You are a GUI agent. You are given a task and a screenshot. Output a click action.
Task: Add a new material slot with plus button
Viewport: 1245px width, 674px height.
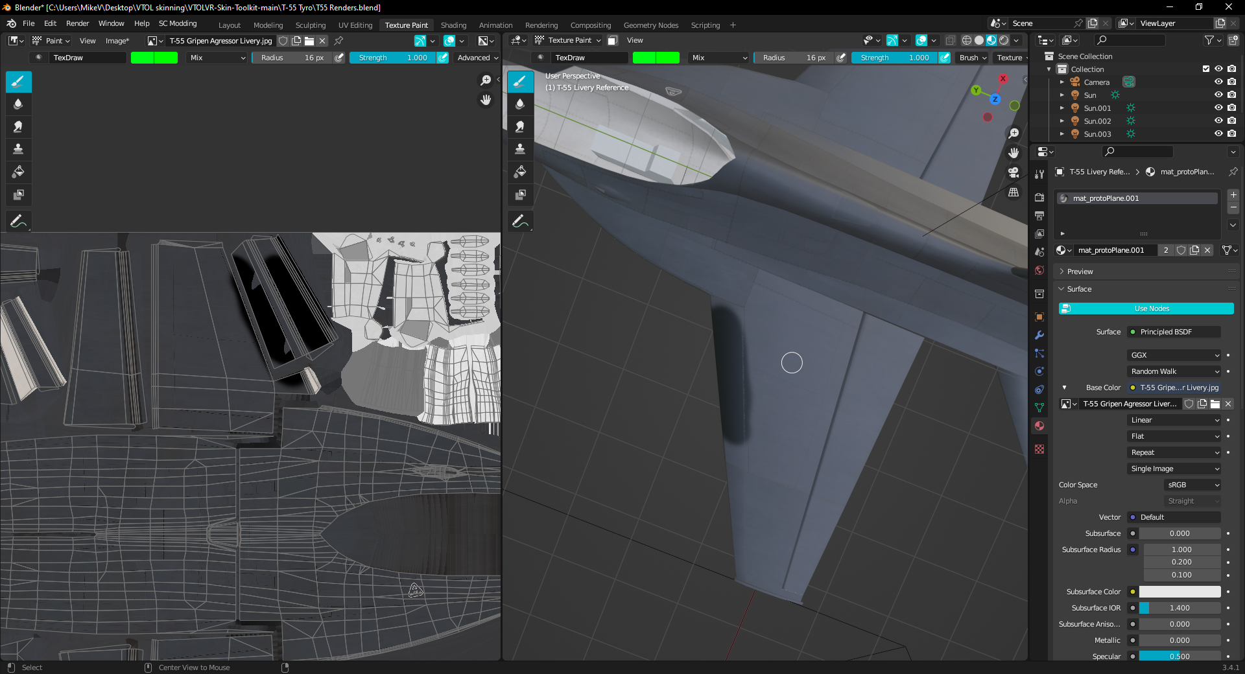[1233, 195]
